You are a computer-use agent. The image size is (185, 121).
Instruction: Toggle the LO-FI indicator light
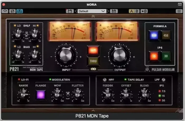pos(19,79)
